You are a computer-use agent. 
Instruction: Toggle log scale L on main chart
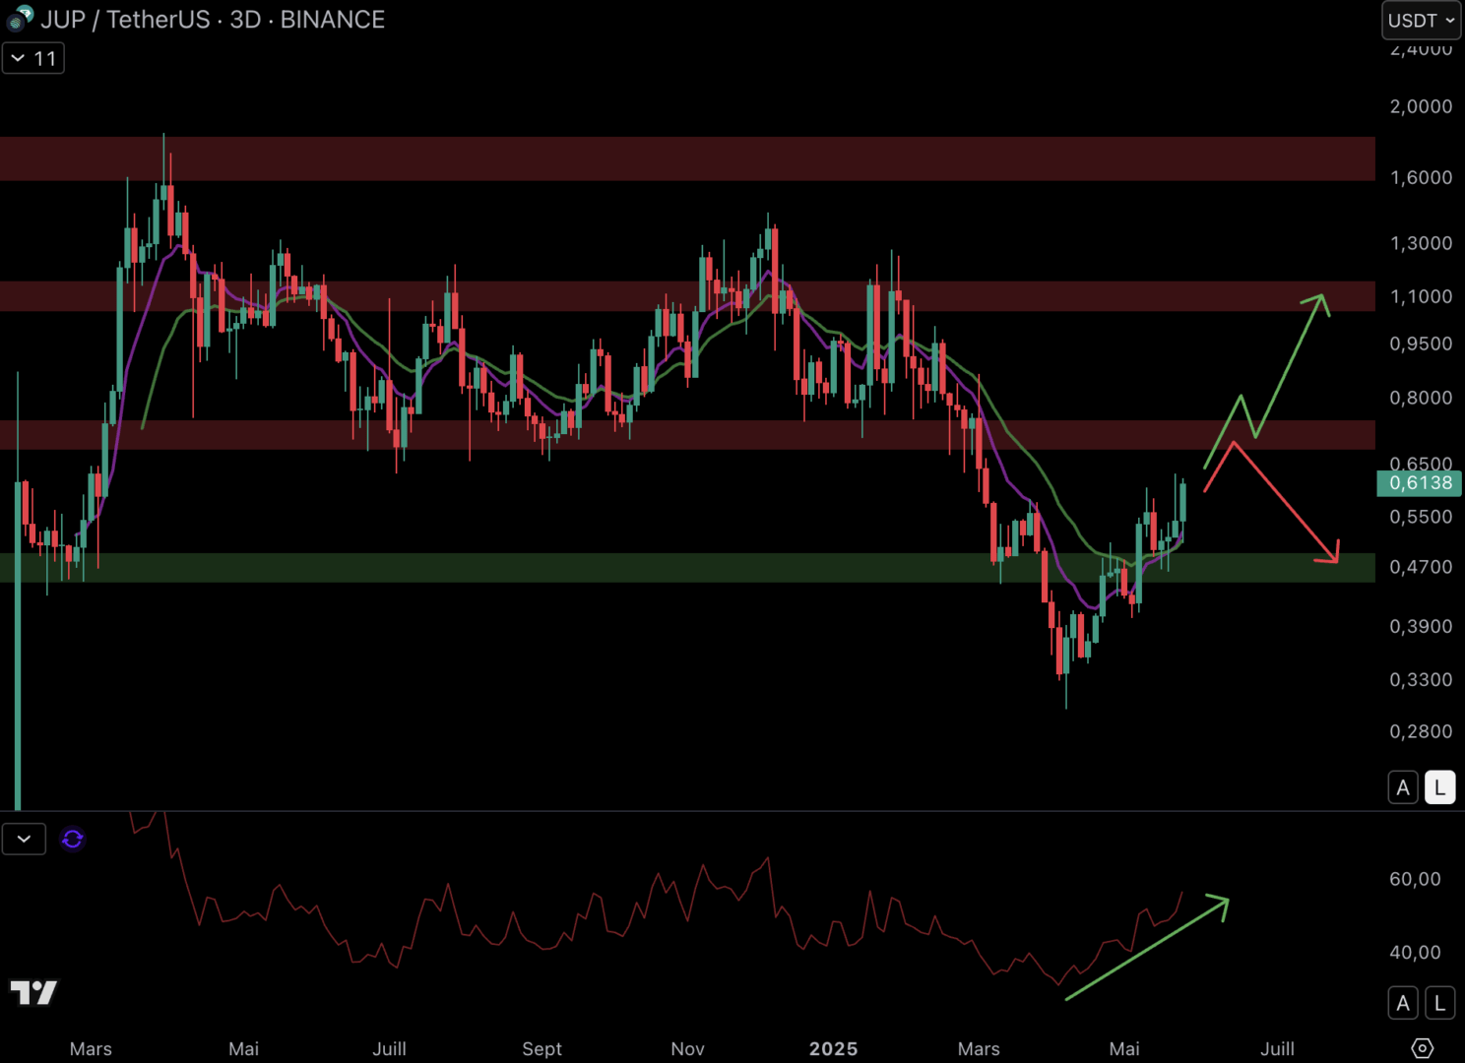pyautogui.click(x=1439, y=787)
